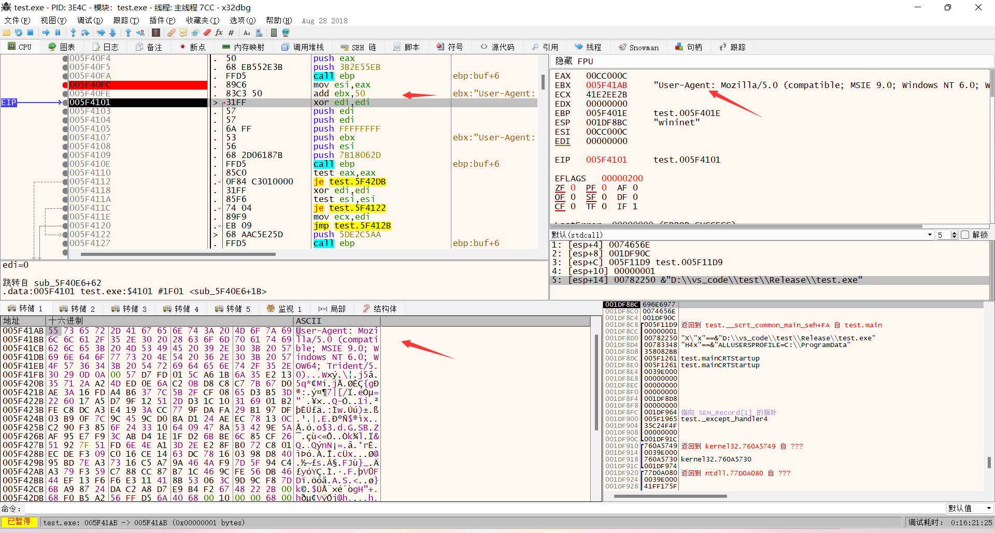The width and height of the screenshot is (995, 533).
Task: Click the Step Into toolbar icon
Action: 73,33
